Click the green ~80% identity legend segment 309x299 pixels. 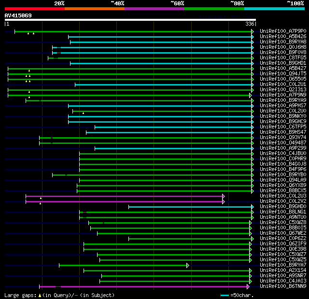tap(214, 9)
